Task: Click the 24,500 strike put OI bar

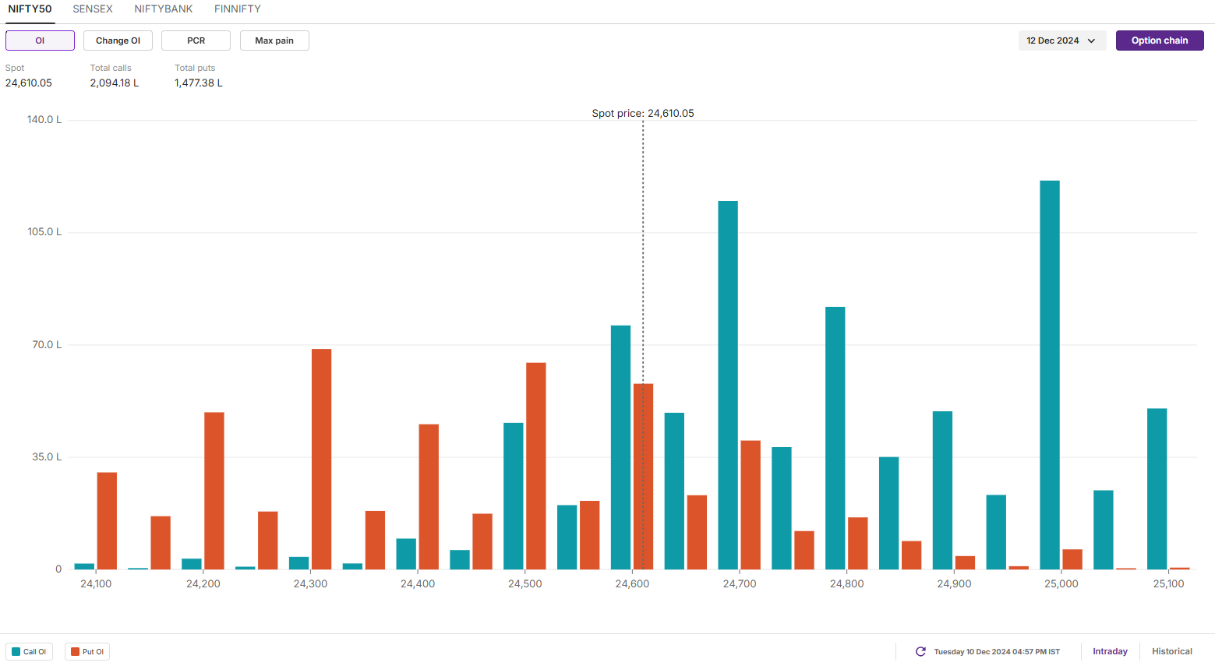Action: point(536,466)
